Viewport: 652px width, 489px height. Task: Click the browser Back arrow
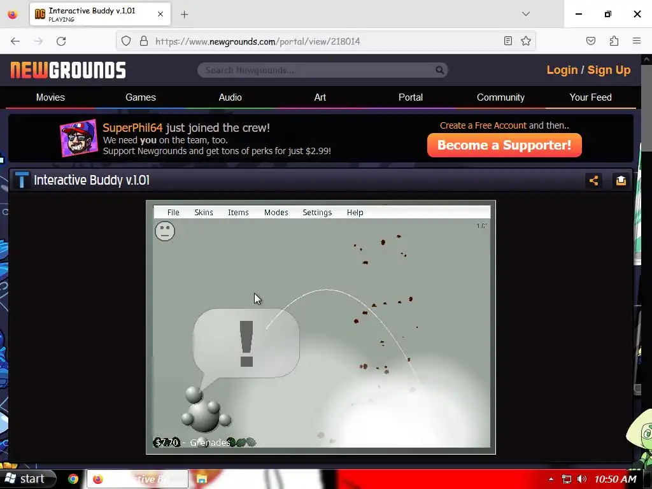[15, 41]
